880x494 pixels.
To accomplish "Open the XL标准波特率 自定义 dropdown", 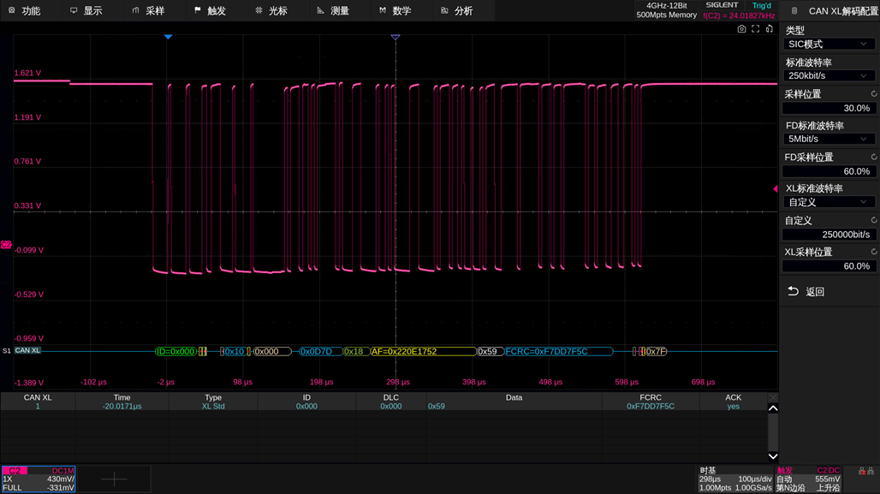I will pyautogui.click(x=829, y=202).
